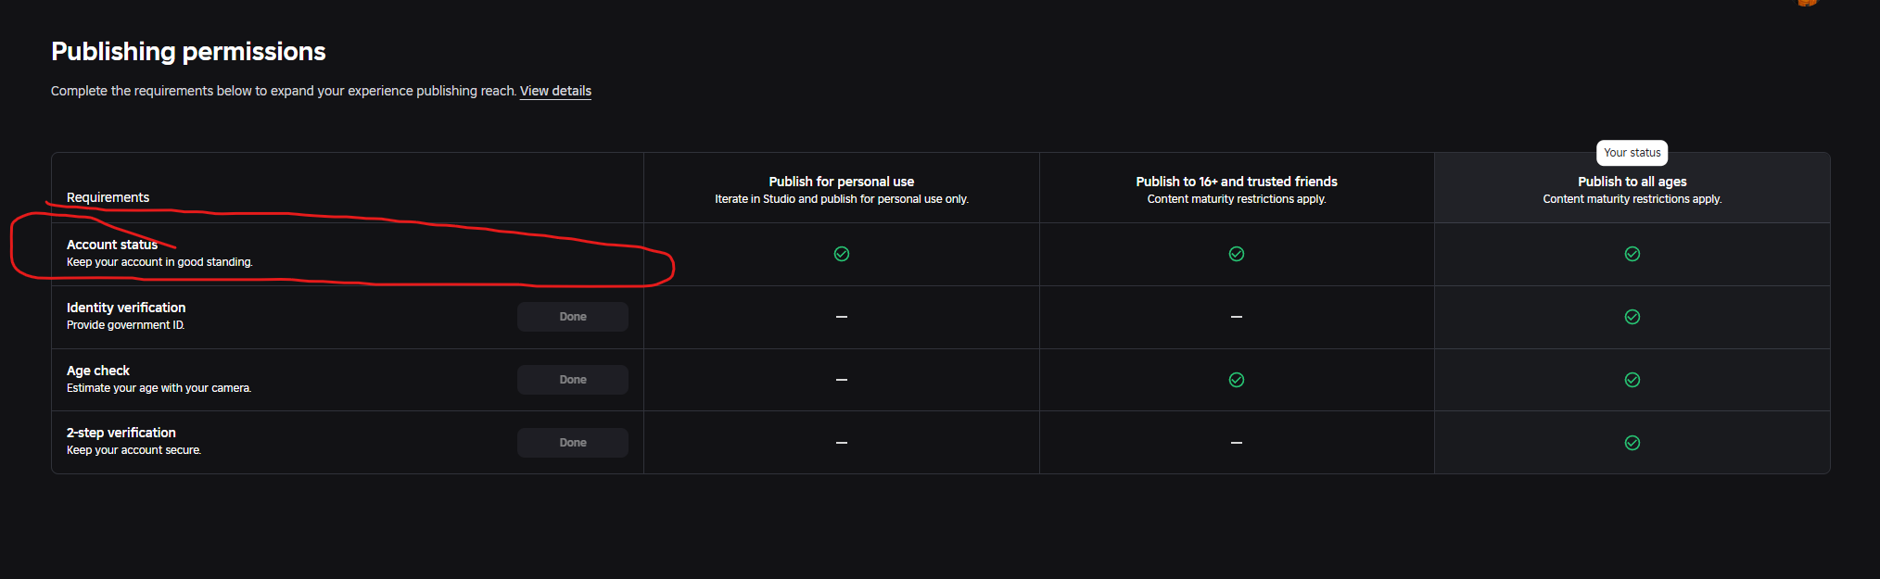The height and width of the screenshot is (579, 1880).
Task: Open the View details link
Action: click(x=555, y=91)
